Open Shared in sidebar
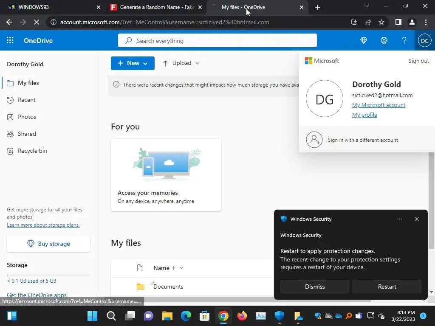435x326 pixels. click(48, 134)
